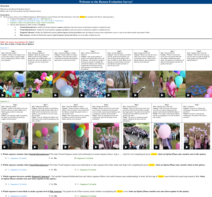Play the Sequence 2 Step 4 video
The height and width of the screenshot is (197, 212).
(x=96, y=147)
